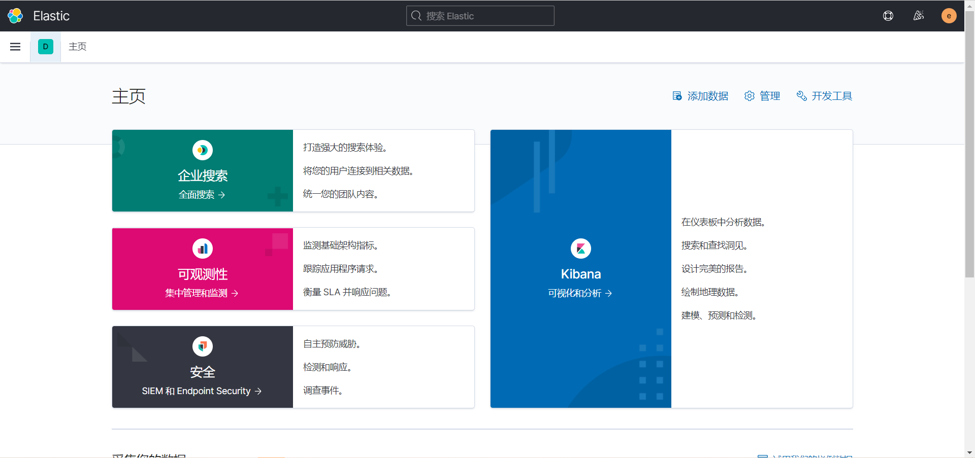Click the Kibana logo icon
The image size is (975, 458).
pos(581,249)
